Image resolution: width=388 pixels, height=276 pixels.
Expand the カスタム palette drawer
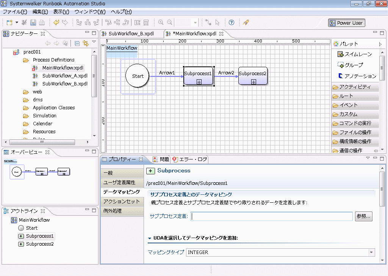[355, 114]
